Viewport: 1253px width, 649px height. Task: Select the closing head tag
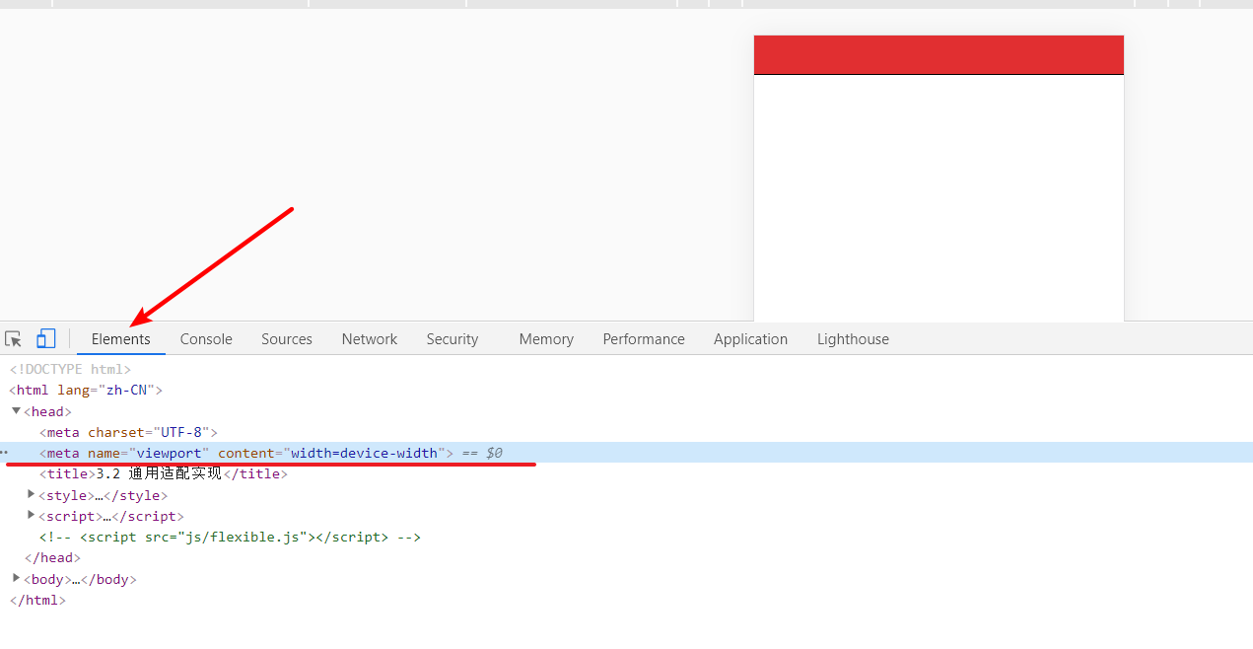click(x=52, y=558)
